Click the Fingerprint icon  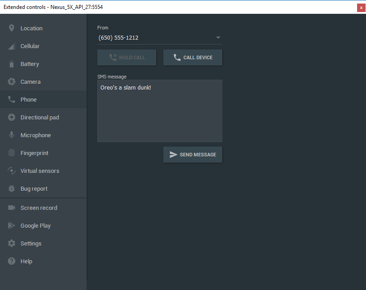[x=12, y=153]
